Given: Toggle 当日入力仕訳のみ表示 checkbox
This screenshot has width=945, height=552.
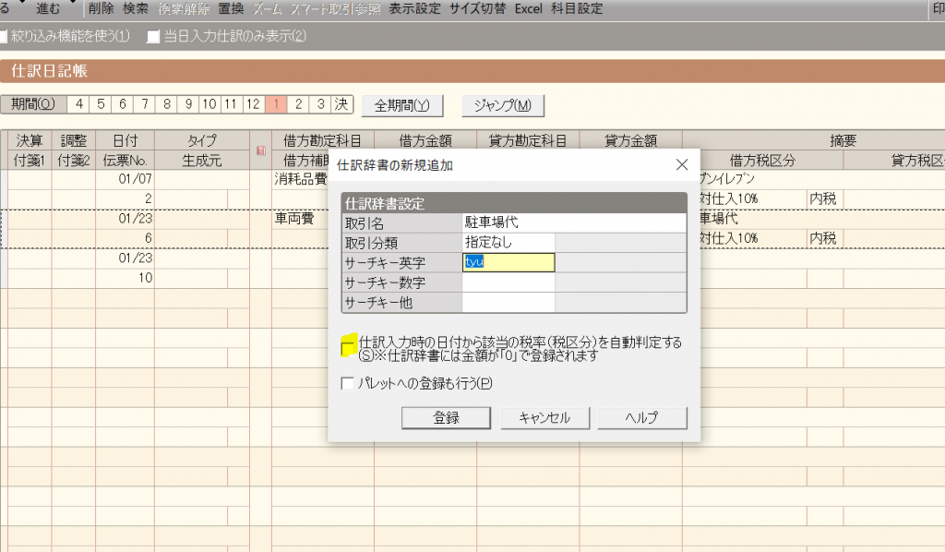Looking at the screenshot, I should coord(154,37).
